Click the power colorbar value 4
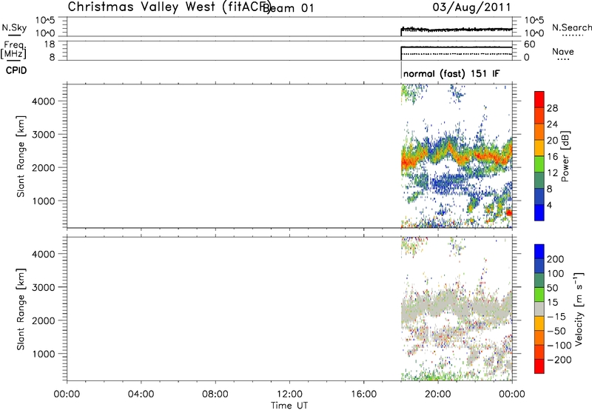The width and height of the screenshot is (592, 410). click(x=549, y=205)
